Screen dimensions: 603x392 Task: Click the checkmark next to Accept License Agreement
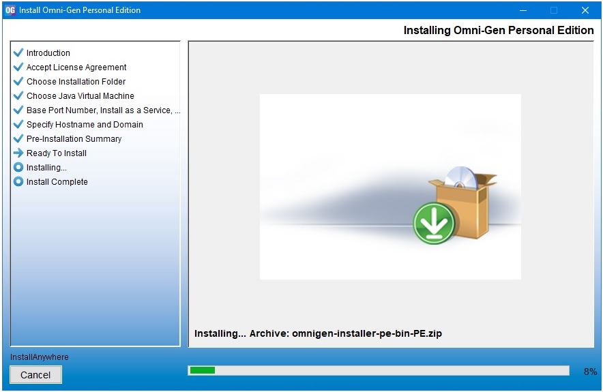coord(18,67)
